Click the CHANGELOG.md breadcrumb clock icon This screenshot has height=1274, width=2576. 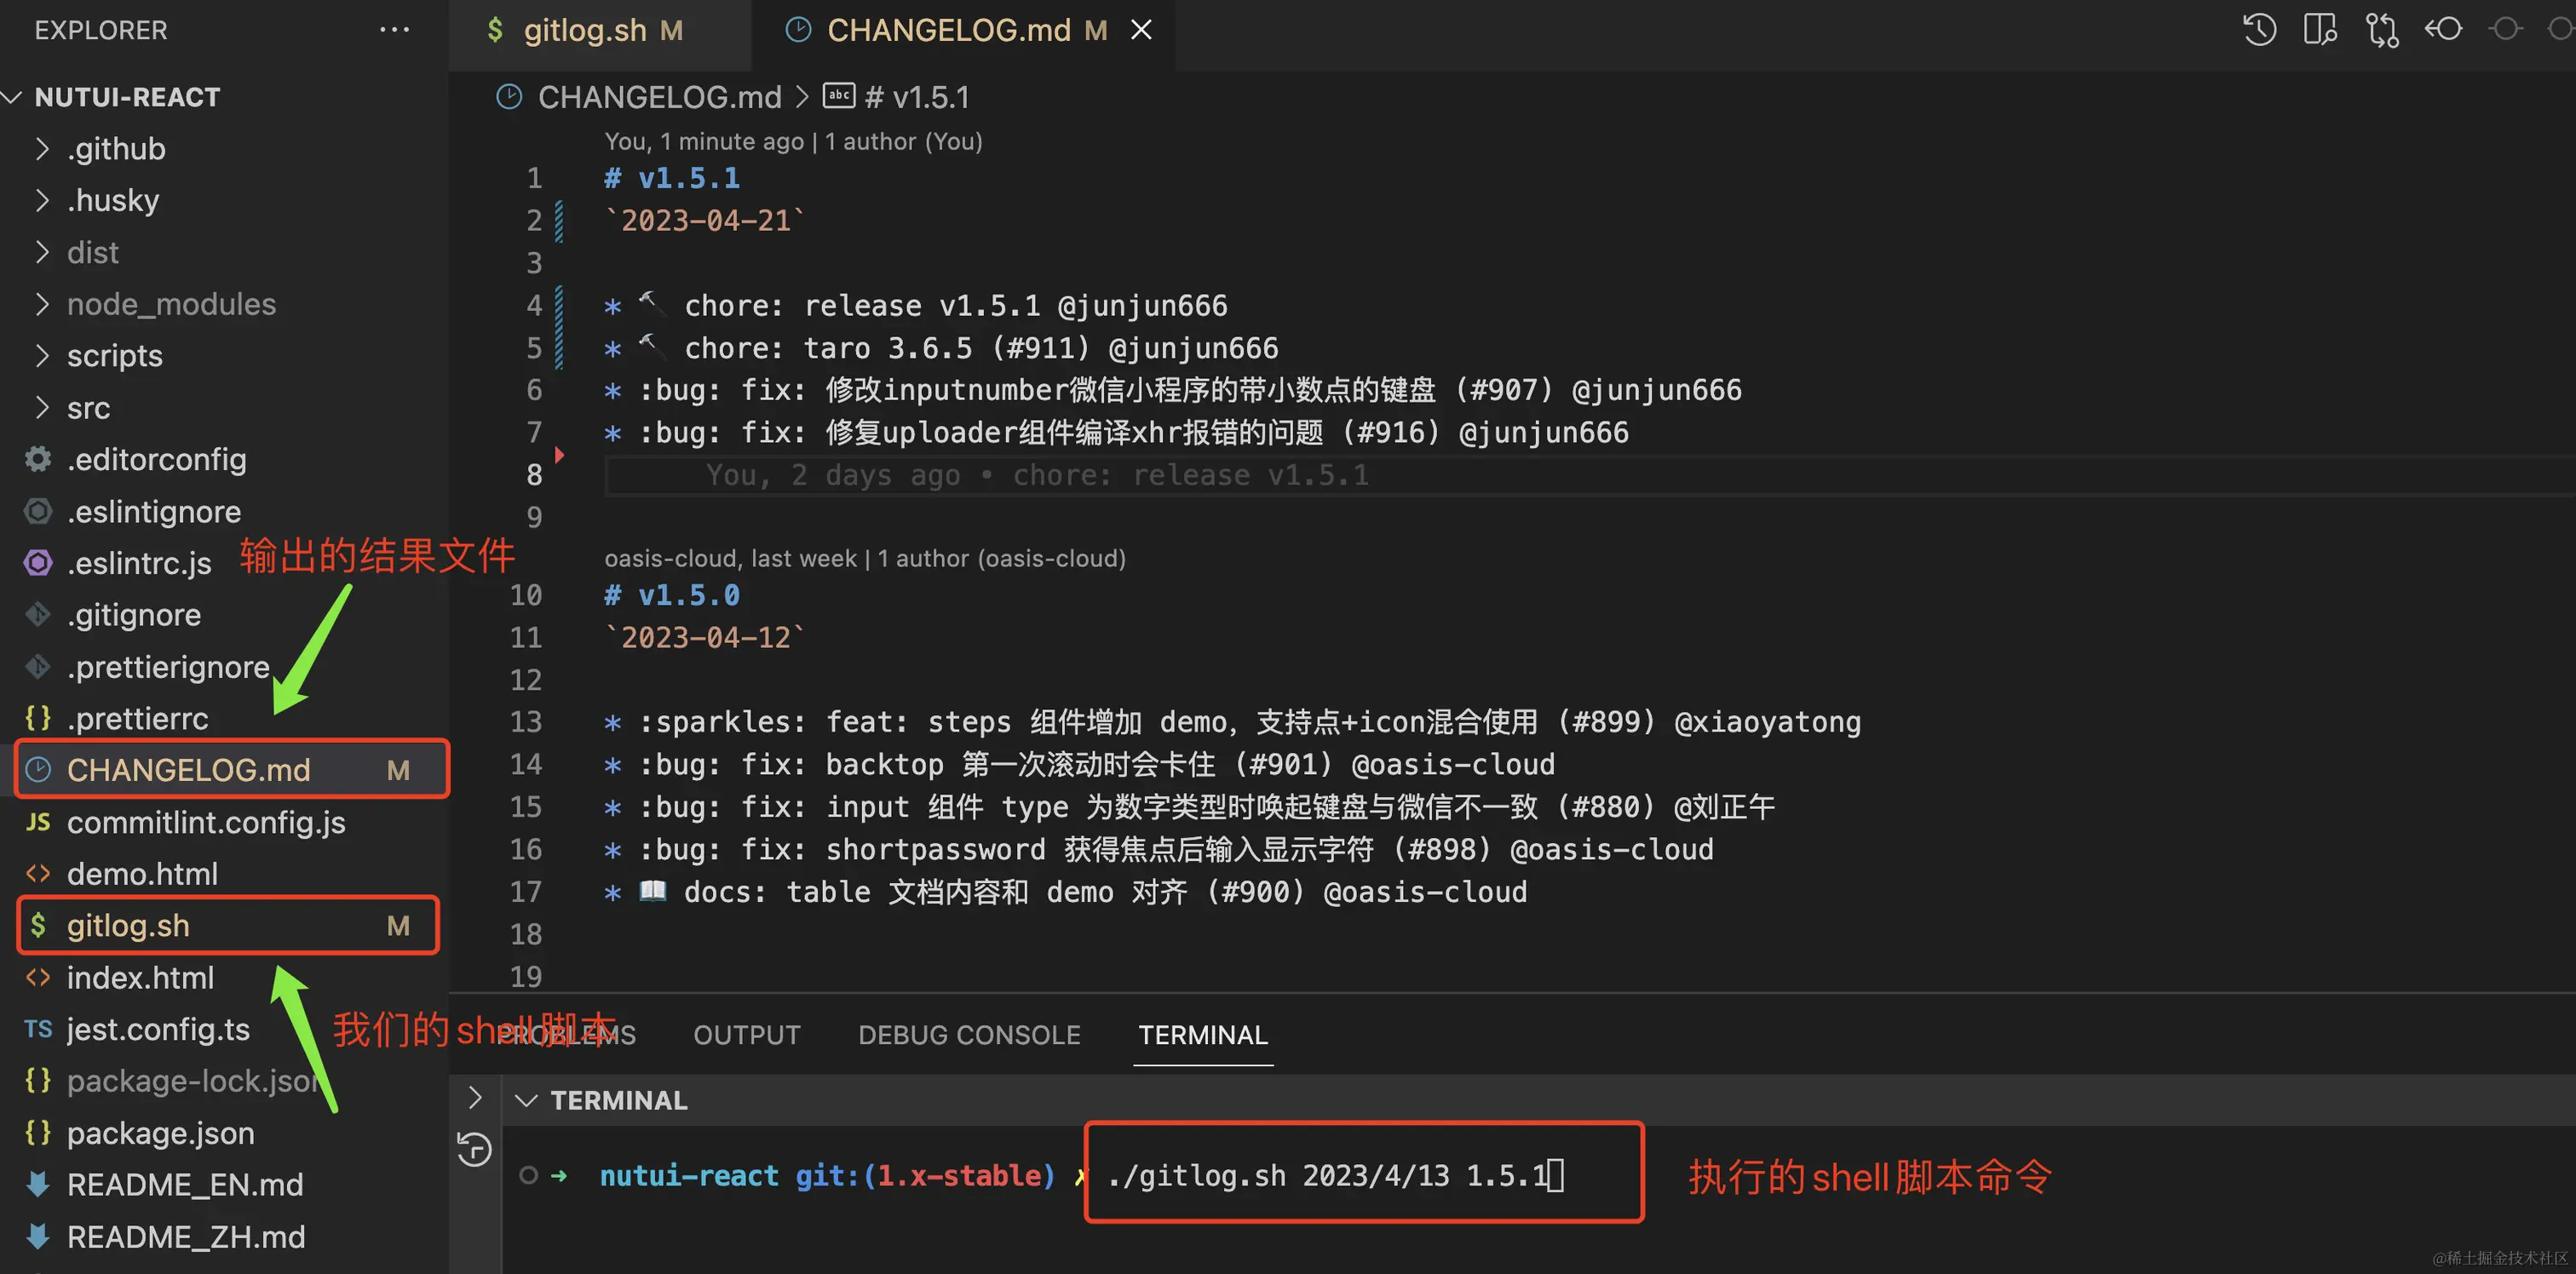point(509,97)
